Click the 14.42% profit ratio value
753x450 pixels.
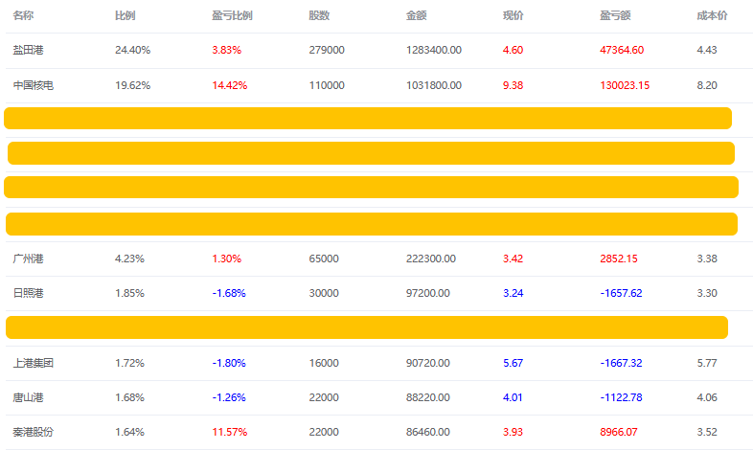point(230,85)
